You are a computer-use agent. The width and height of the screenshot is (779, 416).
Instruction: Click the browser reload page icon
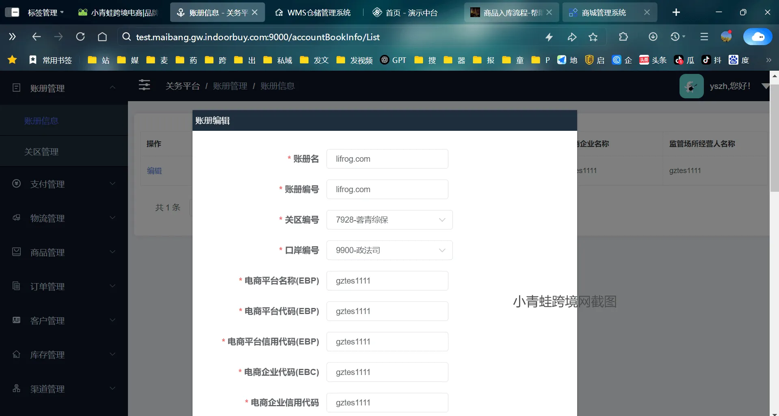click(80, 37)
